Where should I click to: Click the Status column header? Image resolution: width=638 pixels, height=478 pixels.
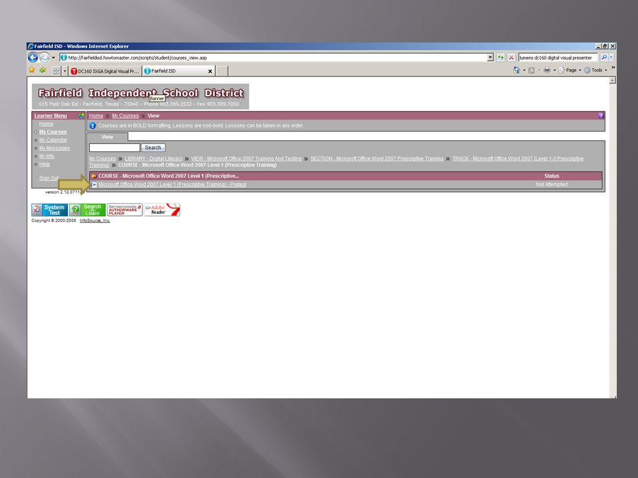[x=552, y=176]
